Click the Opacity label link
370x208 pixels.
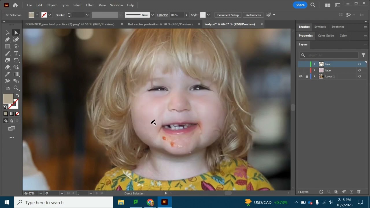click(162, 15)
